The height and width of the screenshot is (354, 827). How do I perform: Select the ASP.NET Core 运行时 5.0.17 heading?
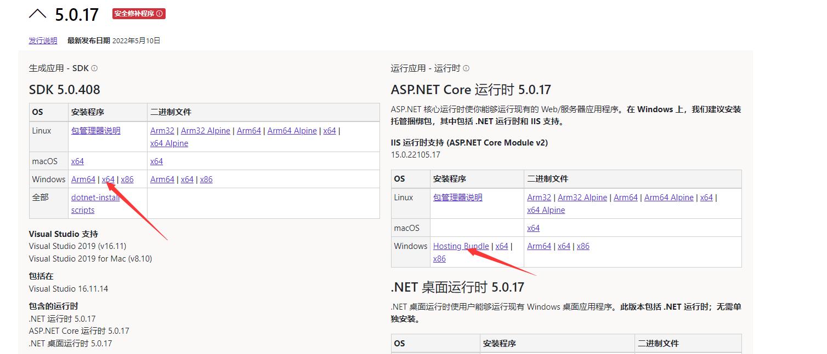[x=471, y=90]
